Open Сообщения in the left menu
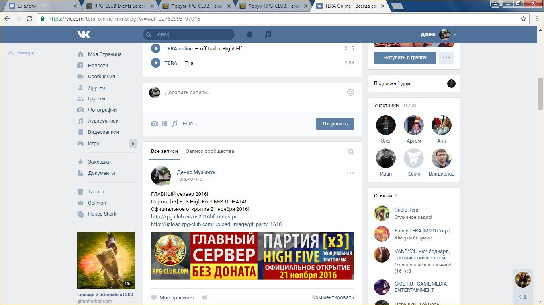 (101, 77)
